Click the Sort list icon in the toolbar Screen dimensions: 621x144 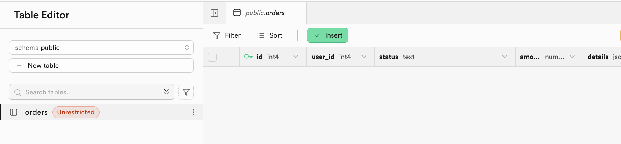click(261, 35)
